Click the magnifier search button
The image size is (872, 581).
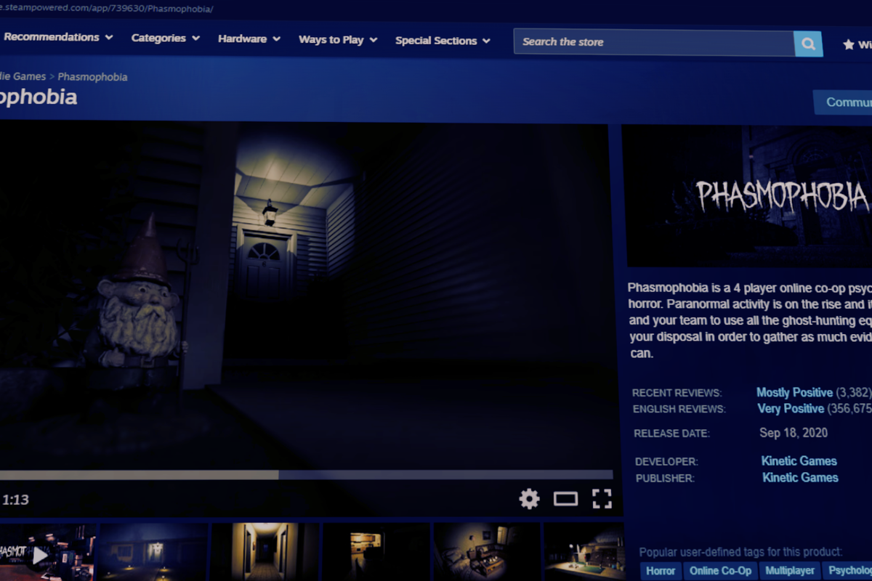tap(808, 44)
